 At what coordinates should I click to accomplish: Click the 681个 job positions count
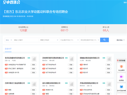[65, 30]
